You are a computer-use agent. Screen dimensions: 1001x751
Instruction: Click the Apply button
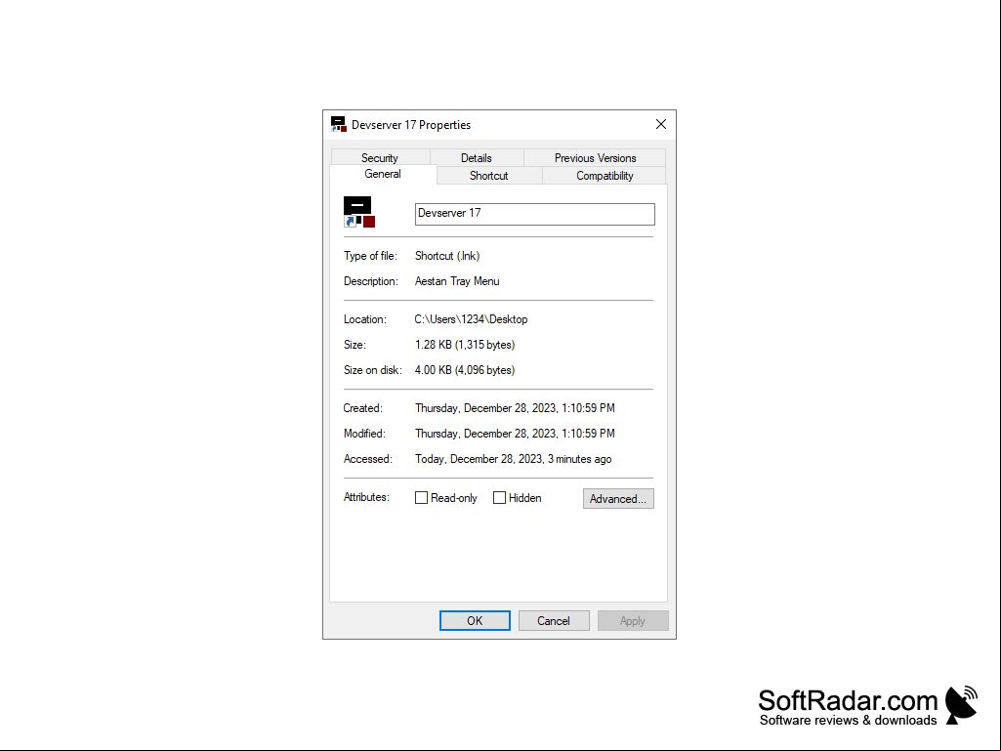coord(633,621)
